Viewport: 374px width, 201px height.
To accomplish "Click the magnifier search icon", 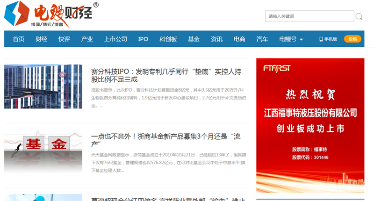I will 359,16.
